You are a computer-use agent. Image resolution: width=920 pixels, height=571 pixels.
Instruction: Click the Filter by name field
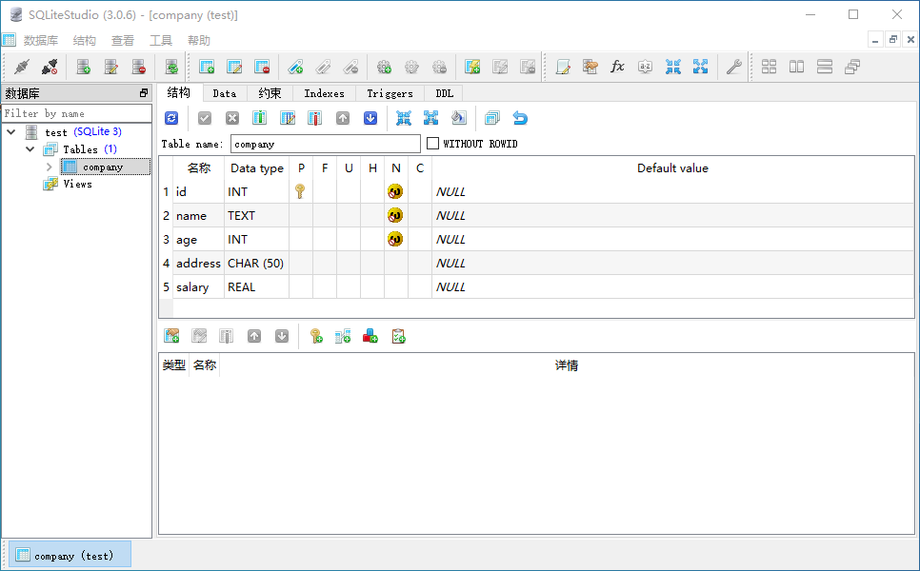(77, 114)
